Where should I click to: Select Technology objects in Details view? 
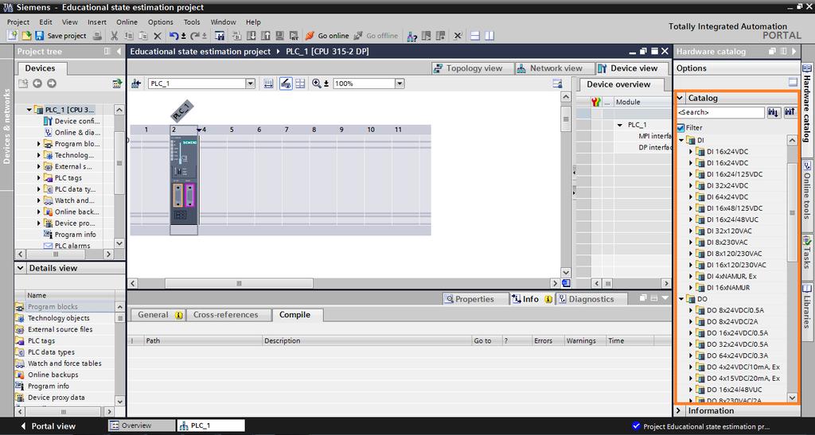pyautogui.click(x=58, y=318)
